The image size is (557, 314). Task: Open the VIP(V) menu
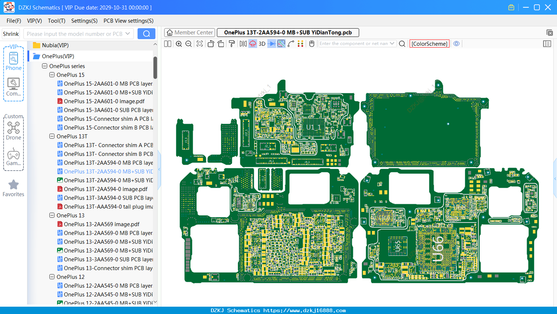[34, 21]
